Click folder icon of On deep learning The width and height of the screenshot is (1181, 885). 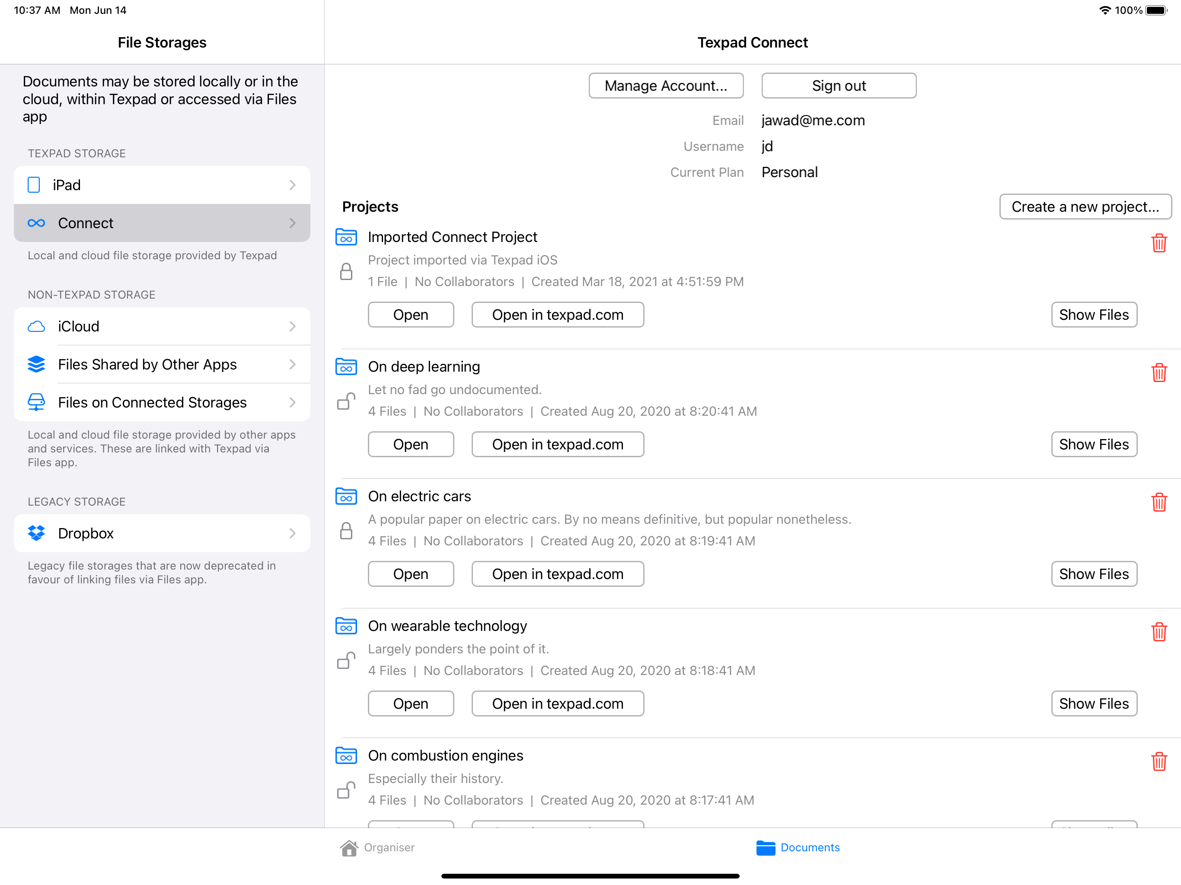click(346, 367)
